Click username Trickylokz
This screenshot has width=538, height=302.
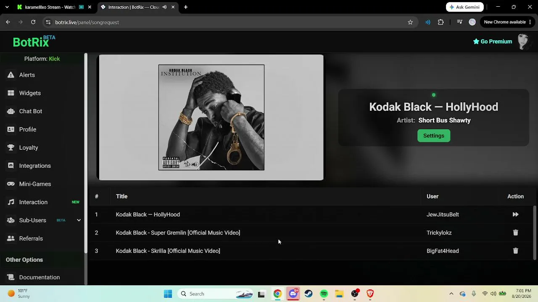(x=439, y=233)
